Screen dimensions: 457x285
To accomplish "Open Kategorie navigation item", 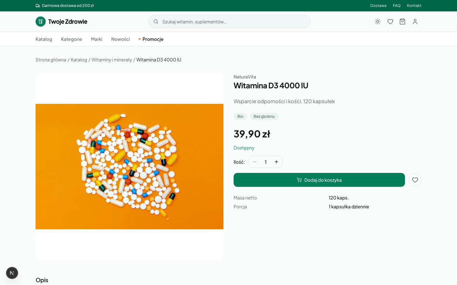I will tap(71, 39).
